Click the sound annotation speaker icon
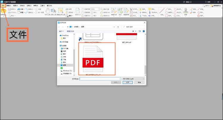Image resolution: width=223 pixels, height=120 pixels. pyautogui.click(x=150, y=16)
